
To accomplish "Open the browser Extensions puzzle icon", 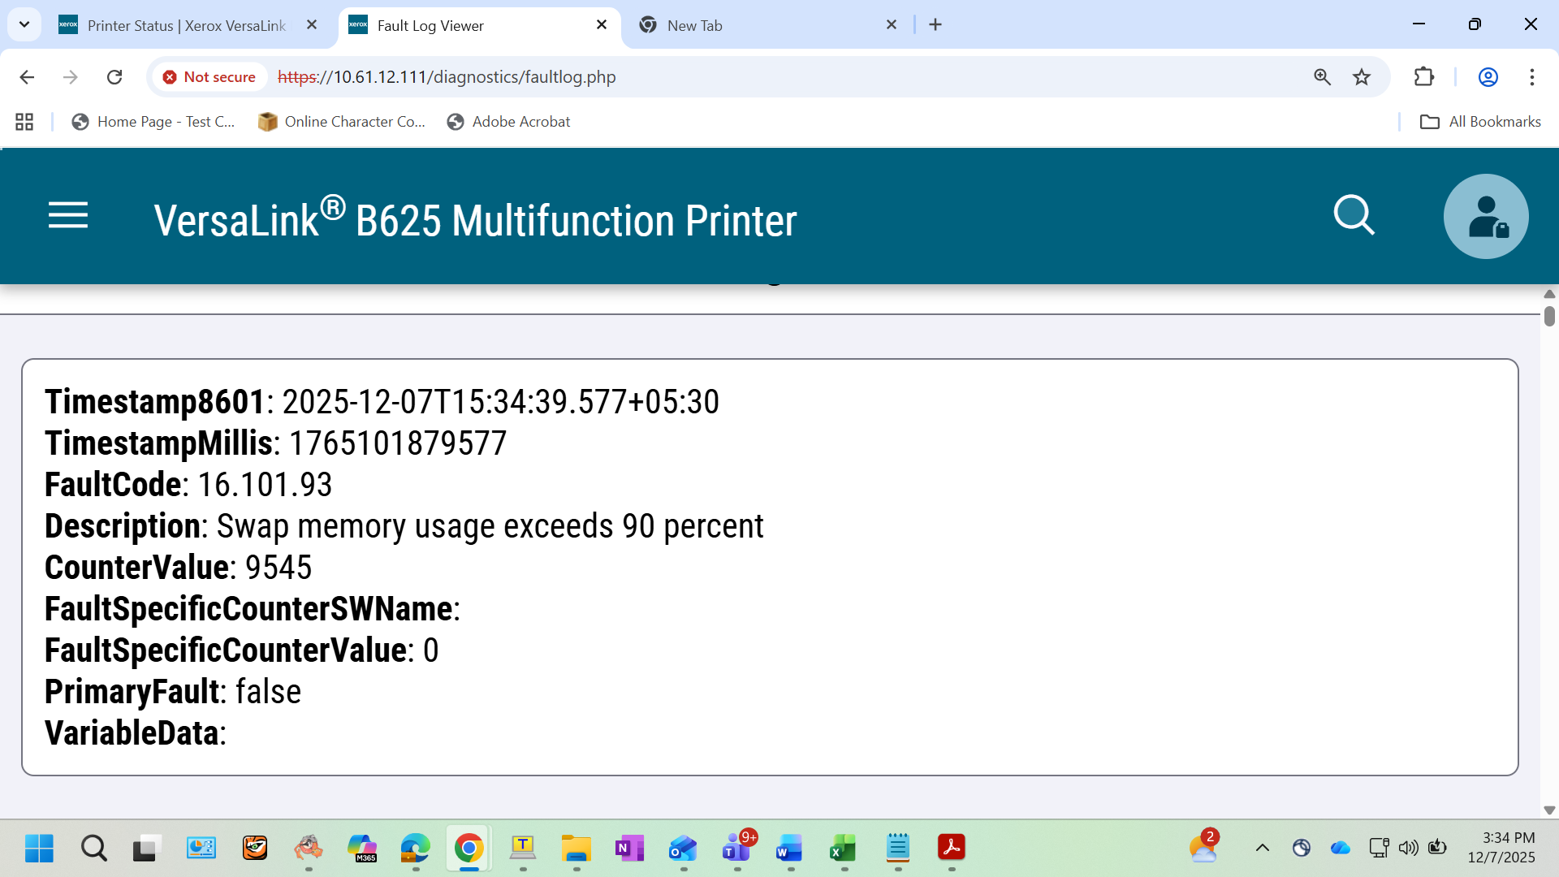I will click(1424, 77).
